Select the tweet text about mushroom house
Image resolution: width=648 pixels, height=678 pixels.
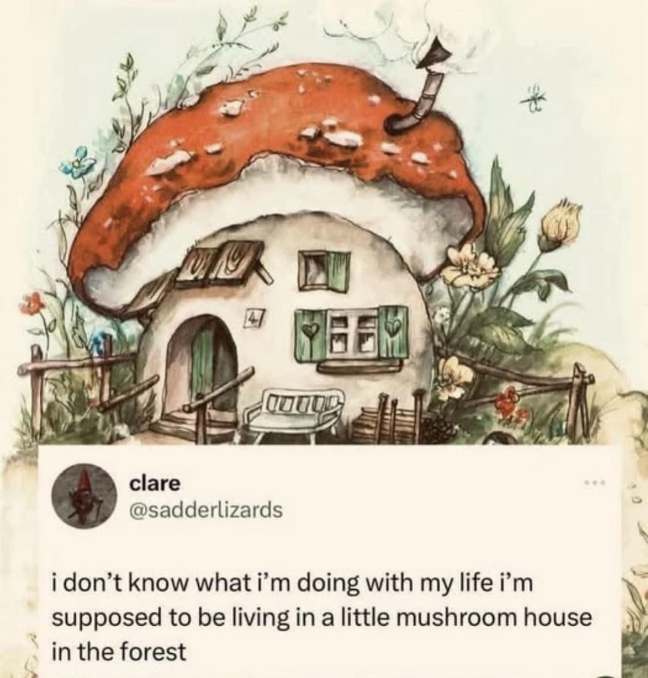[321, 618]
